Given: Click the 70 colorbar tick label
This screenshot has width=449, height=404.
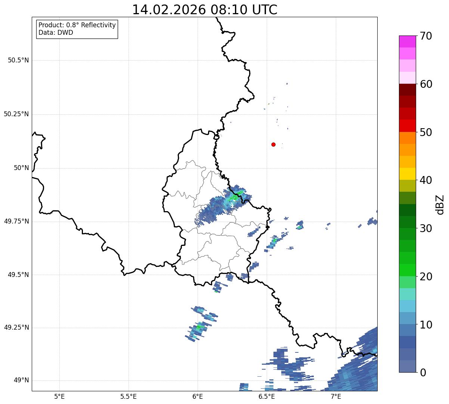Looking at the screenshot, I should pyautogui.click(x=425, y=36).
